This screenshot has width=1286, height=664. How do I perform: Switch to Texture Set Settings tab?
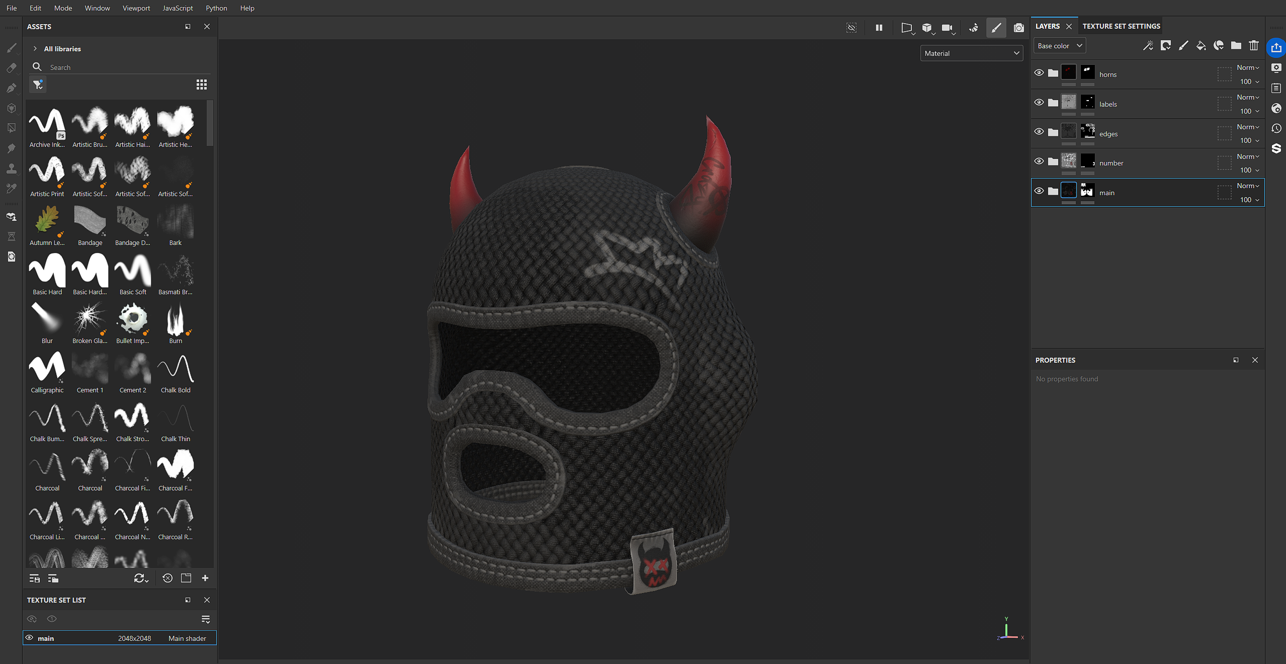pos(1121,26)
